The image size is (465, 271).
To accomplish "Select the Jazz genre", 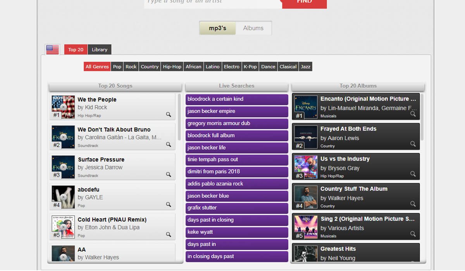I will 305,66.
